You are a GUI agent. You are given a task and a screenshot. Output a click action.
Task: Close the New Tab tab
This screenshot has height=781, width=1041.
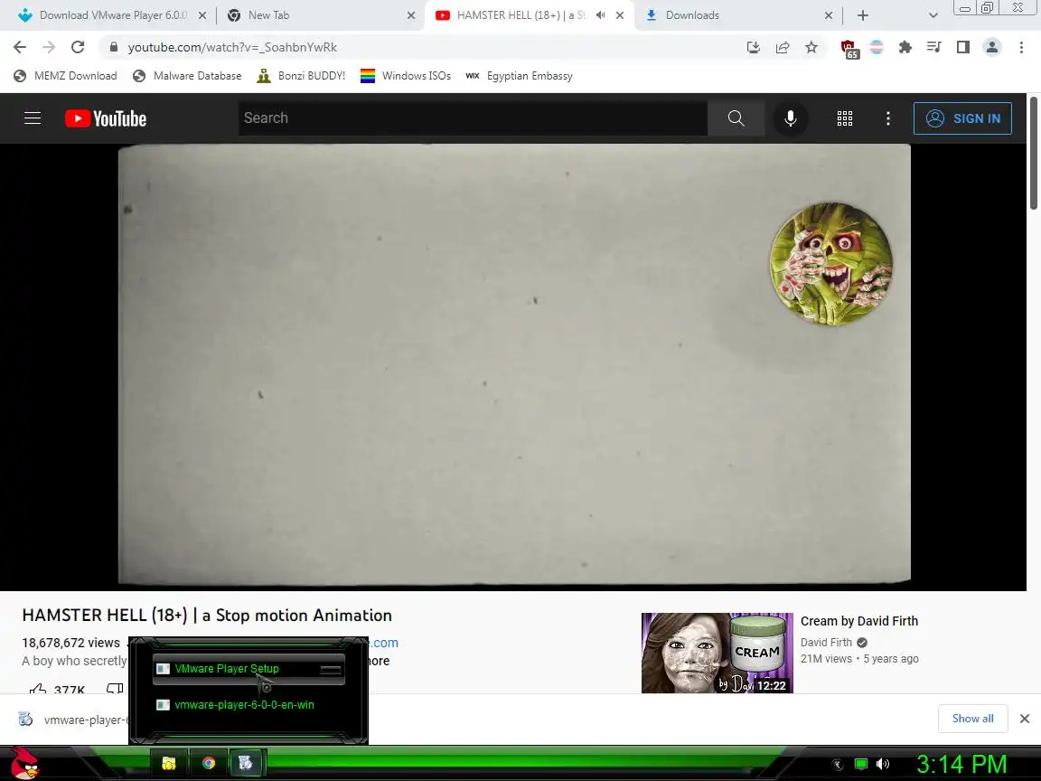click(x=411, y=15)
